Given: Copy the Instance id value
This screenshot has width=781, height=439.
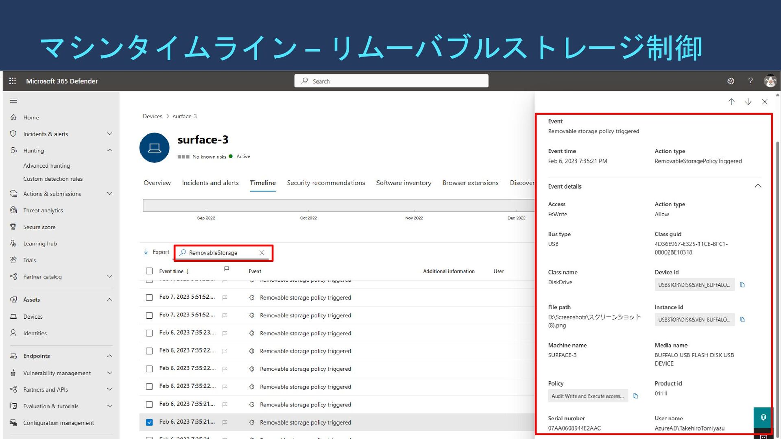Looking at the screenshot, I should (742, 319).
